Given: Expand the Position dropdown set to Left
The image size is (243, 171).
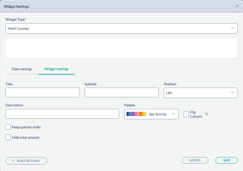Looking at the screenshot, I should [196, 93].
